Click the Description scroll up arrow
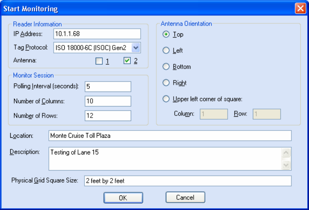 point(286,153)
